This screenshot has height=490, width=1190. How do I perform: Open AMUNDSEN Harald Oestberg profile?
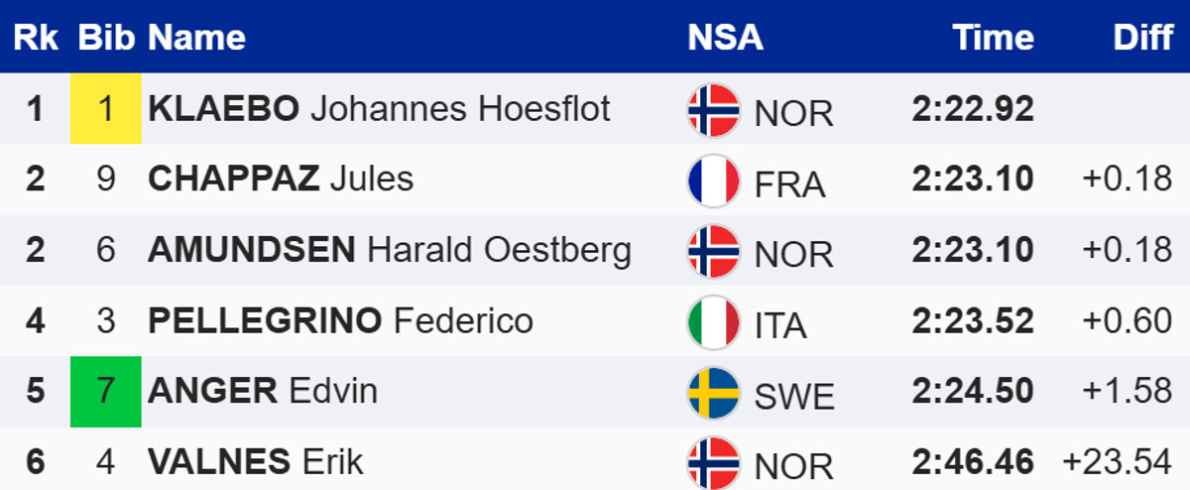tap(389, 250)
